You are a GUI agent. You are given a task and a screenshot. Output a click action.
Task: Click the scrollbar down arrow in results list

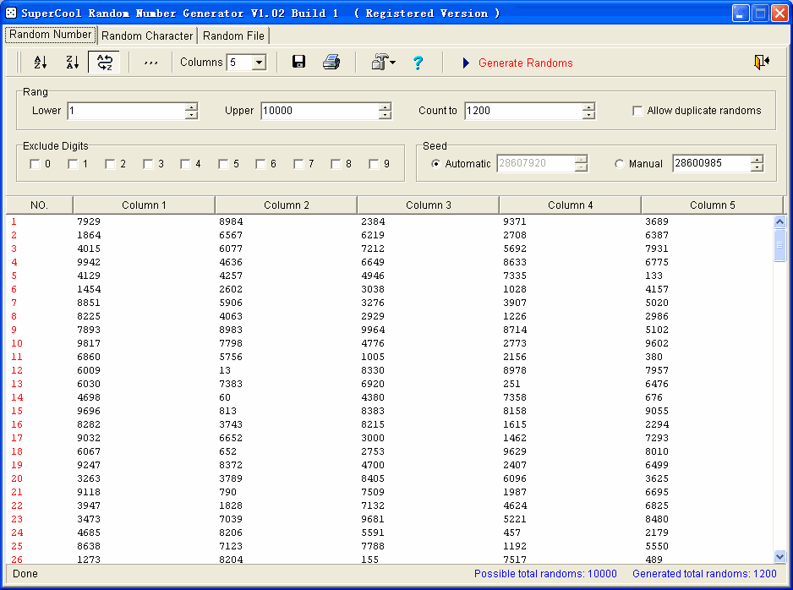[x=779, y=557]
